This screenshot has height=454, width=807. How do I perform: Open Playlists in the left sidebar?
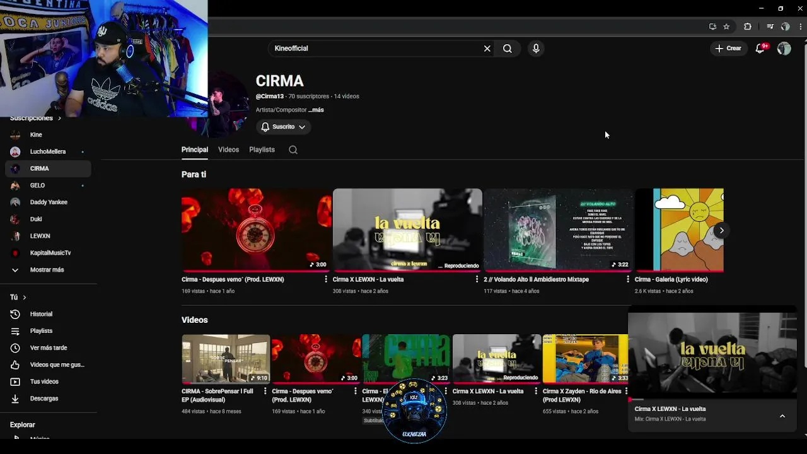[x=49, y=331]
